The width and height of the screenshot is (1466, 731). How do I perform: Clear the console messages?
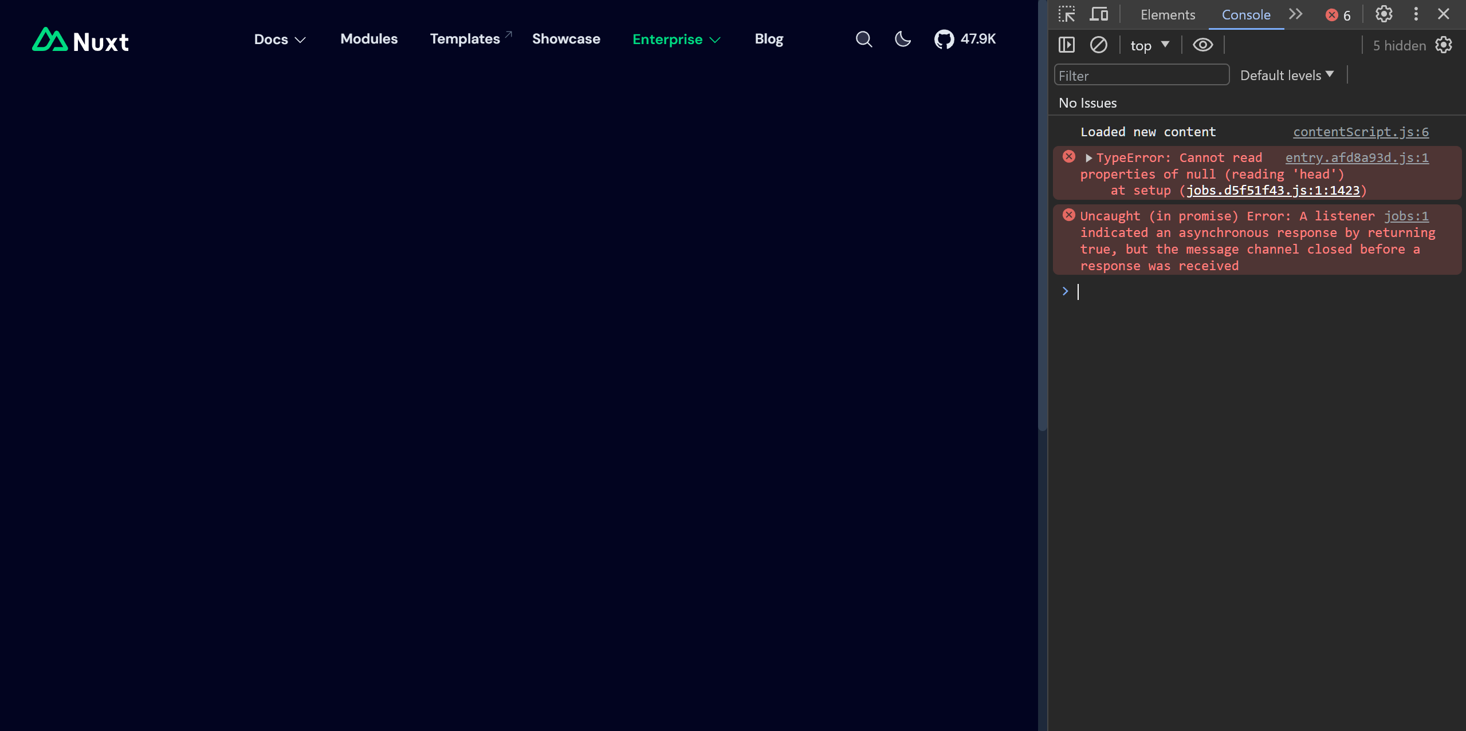[x=1098, y=45]
